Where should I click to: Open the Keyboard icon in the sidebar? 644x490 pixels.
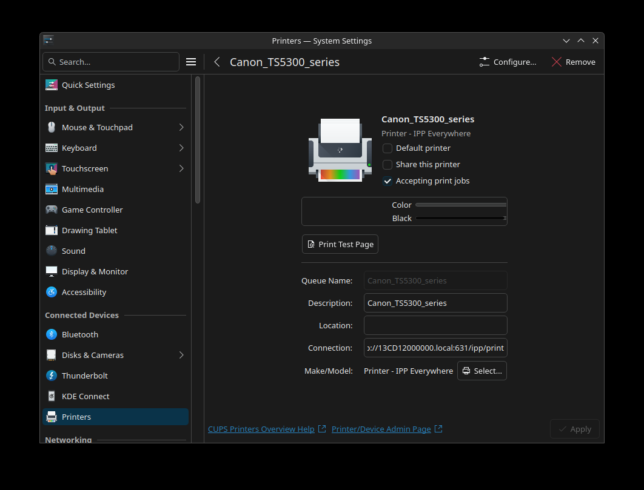tap(52, 148)
